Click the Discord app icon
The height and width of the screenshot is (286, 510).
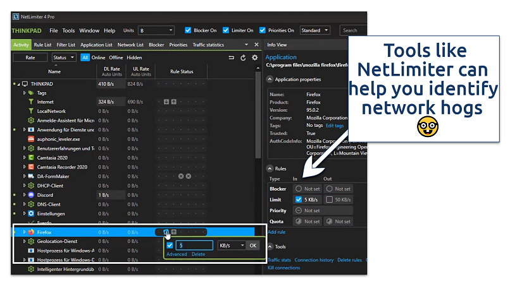tap(31, 195)
